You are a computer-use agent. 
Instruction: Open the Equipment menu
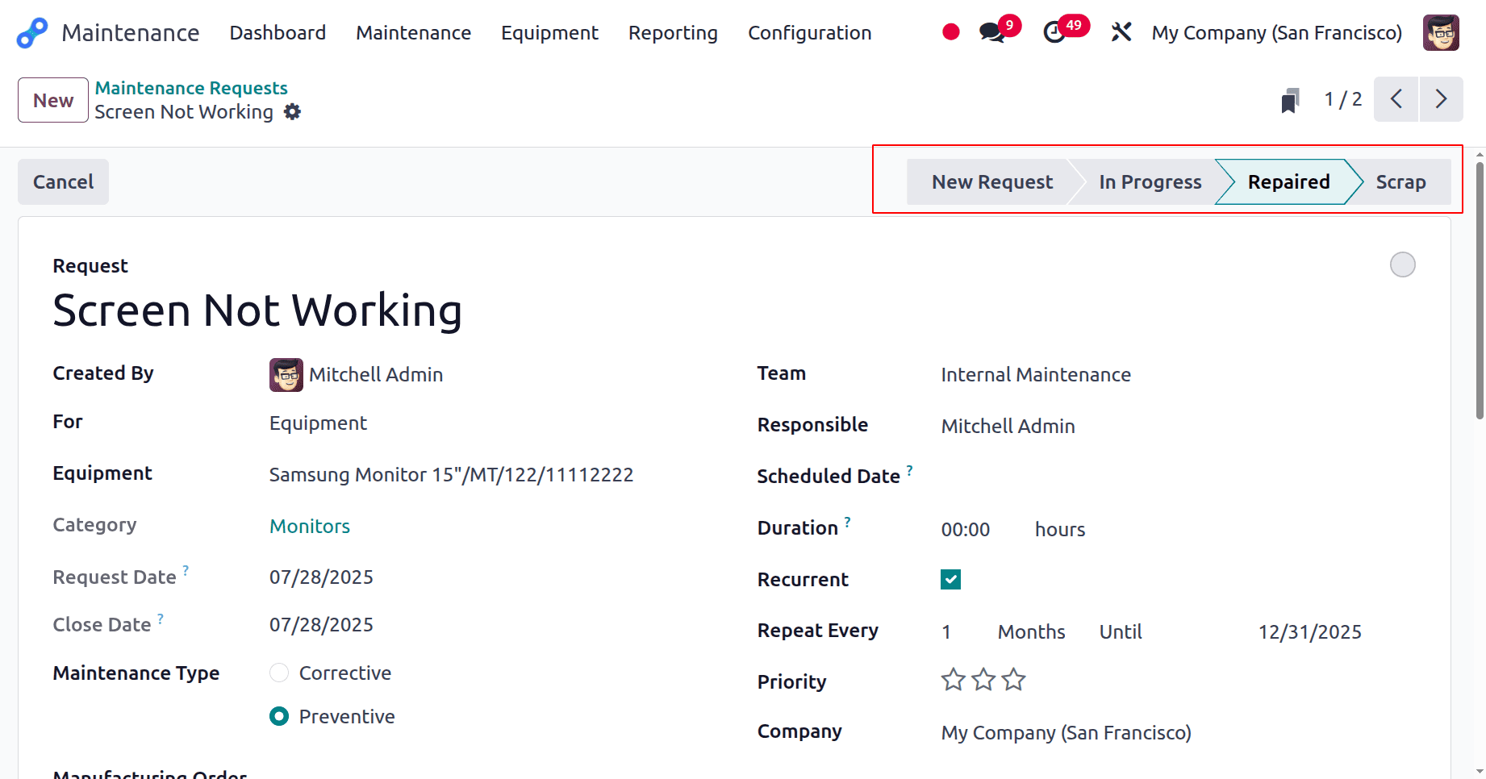pos(549,33)
